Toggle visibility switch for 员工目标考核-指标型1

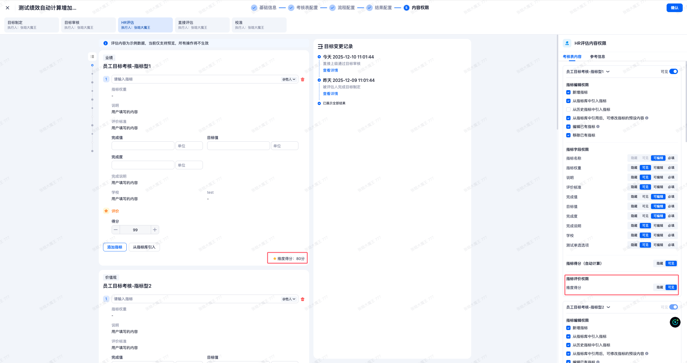coord(673,71)
